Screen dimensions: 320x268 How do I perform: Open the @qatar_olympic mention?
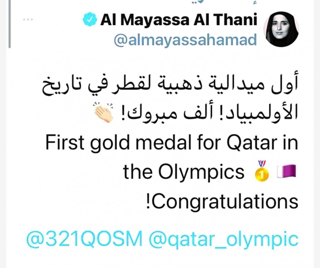(224, 239)
